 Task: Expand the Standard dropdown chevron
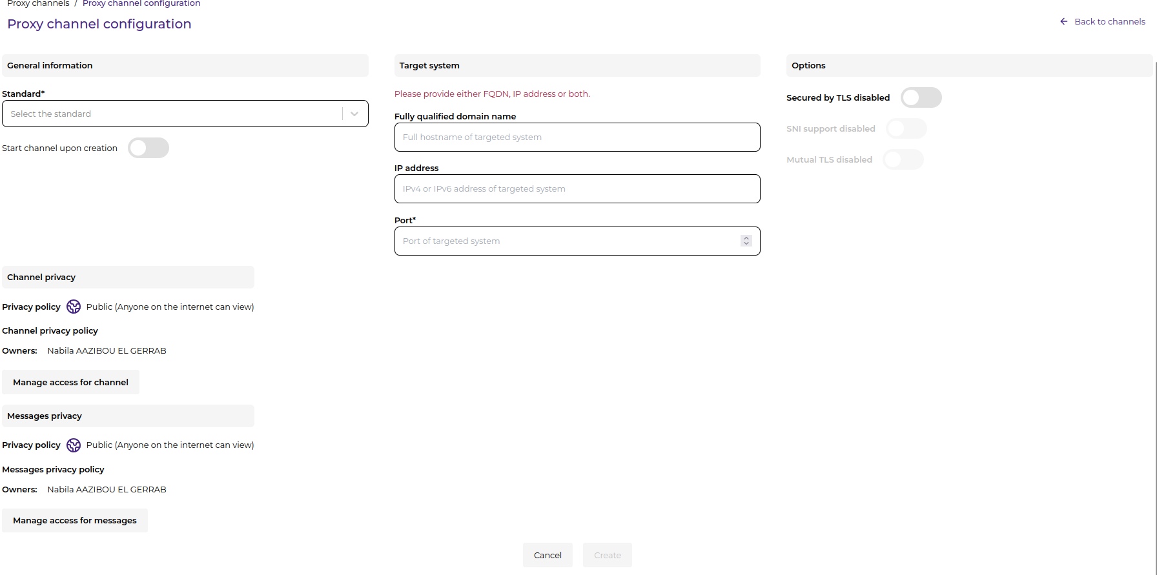pyautogui.click(x=354, y=114)
